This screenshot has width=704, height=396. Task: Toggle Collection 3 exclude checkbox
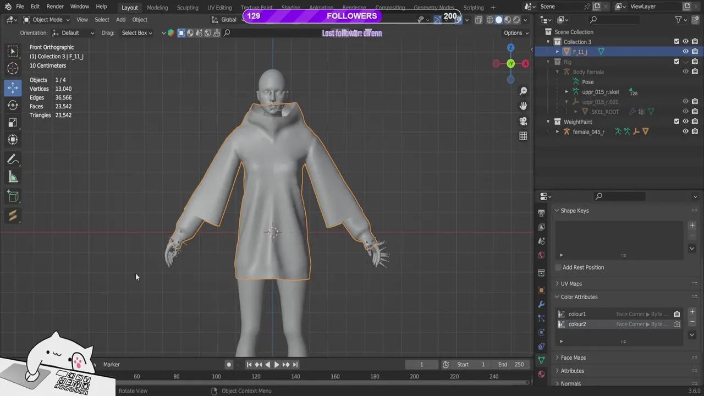[x=676, y=42]
